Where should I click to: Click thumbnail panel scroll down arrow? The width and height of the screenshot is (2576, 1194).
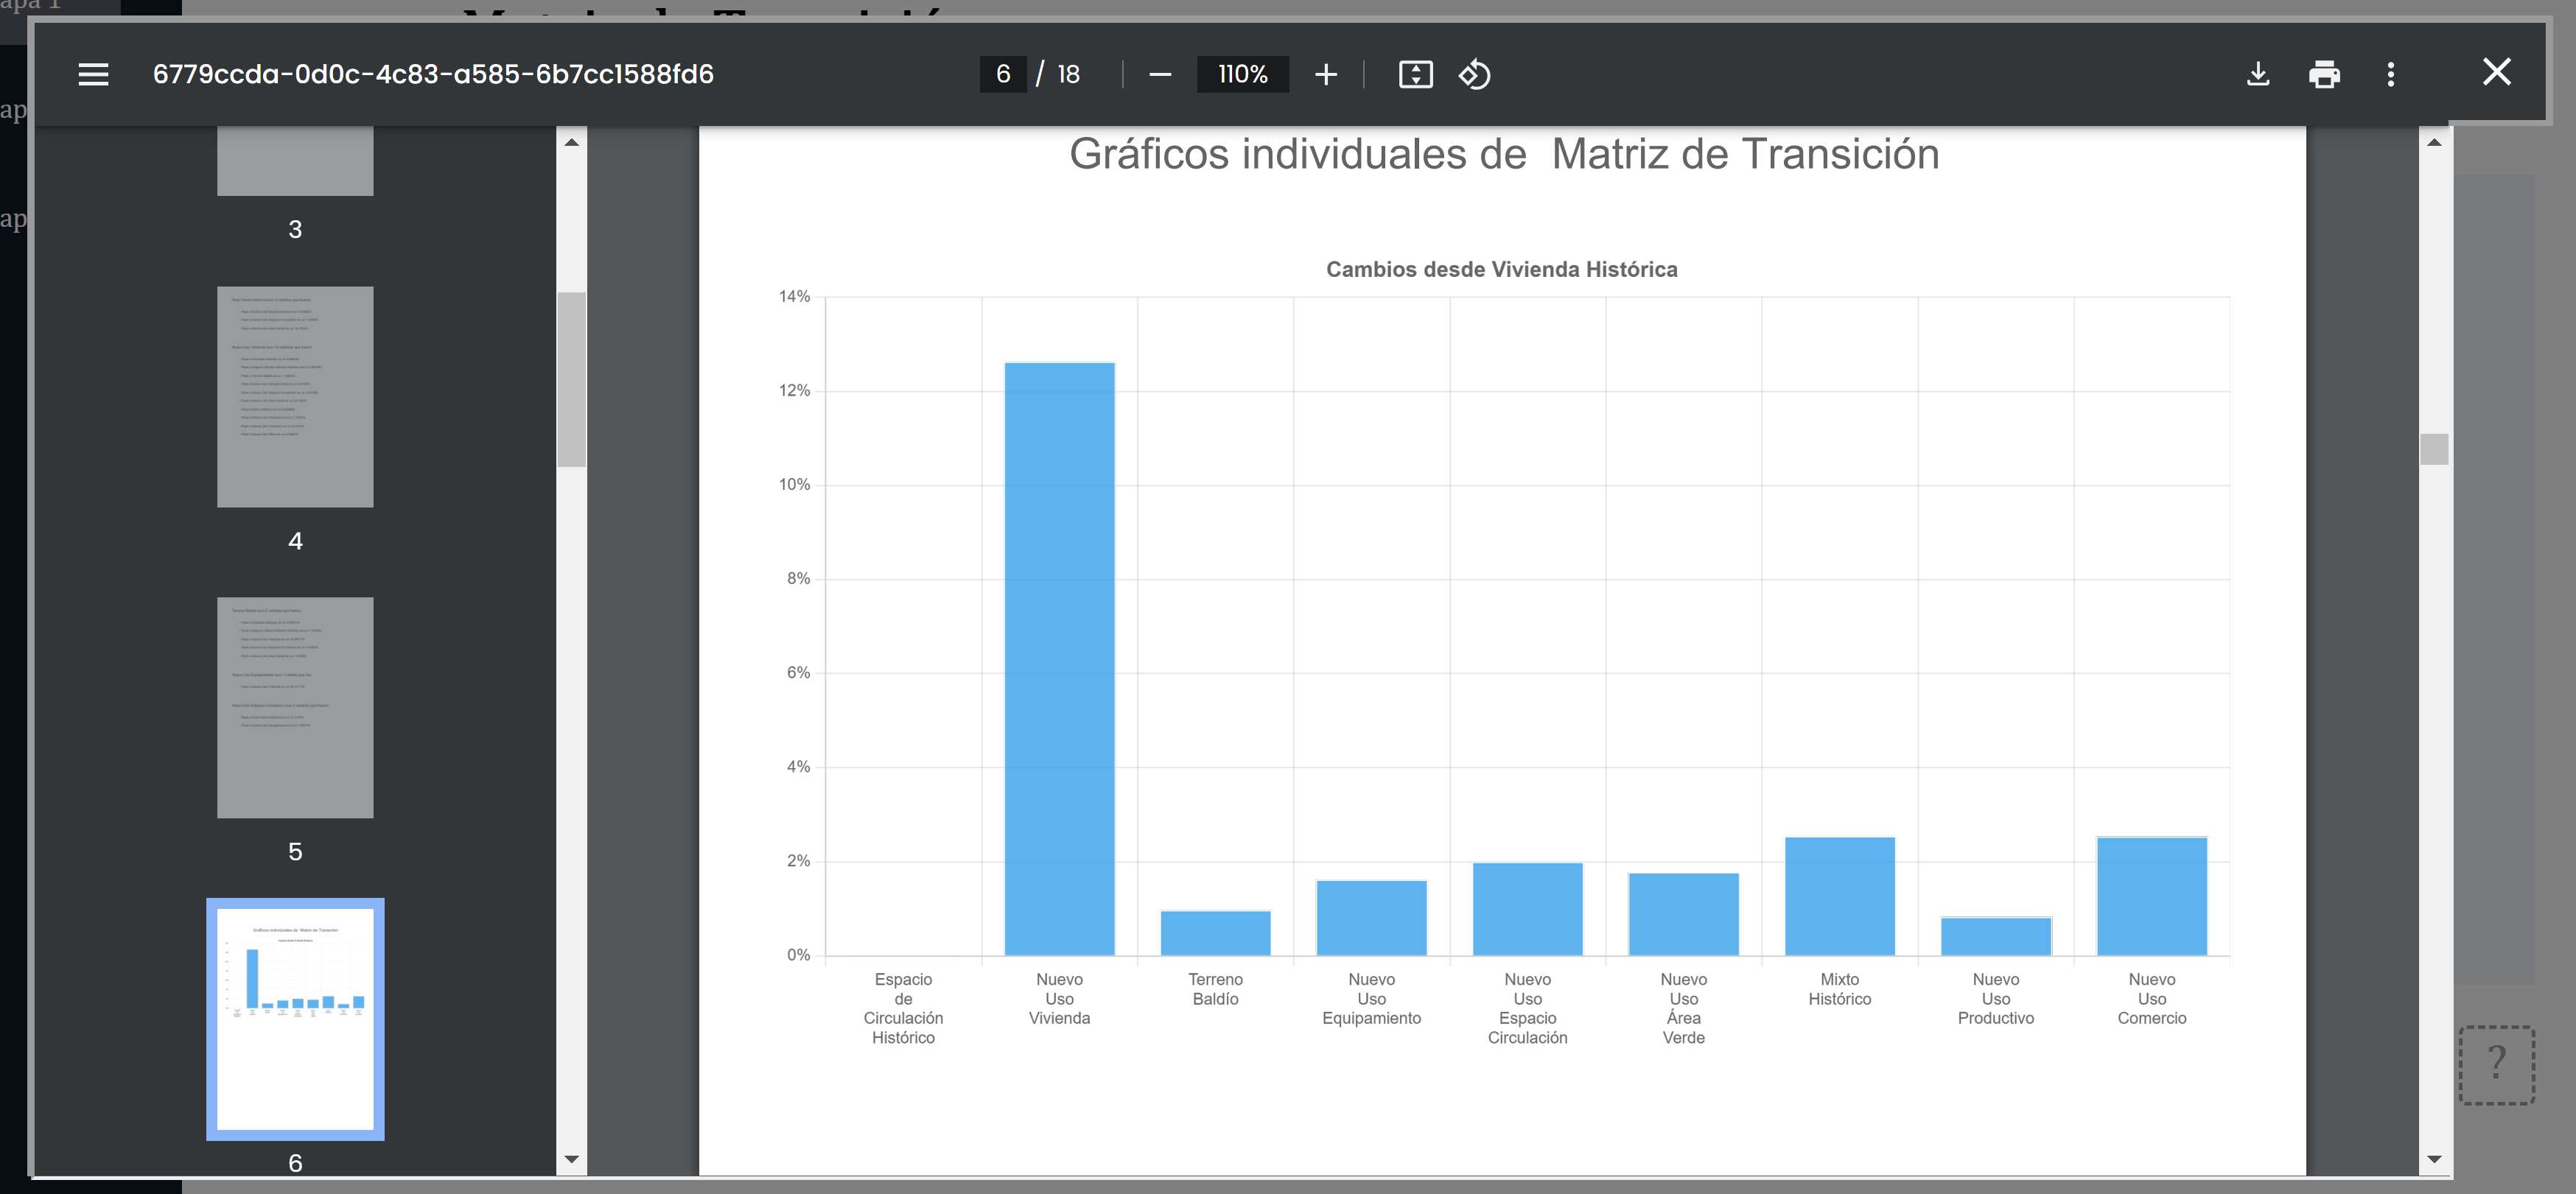tap(571, 1160)
